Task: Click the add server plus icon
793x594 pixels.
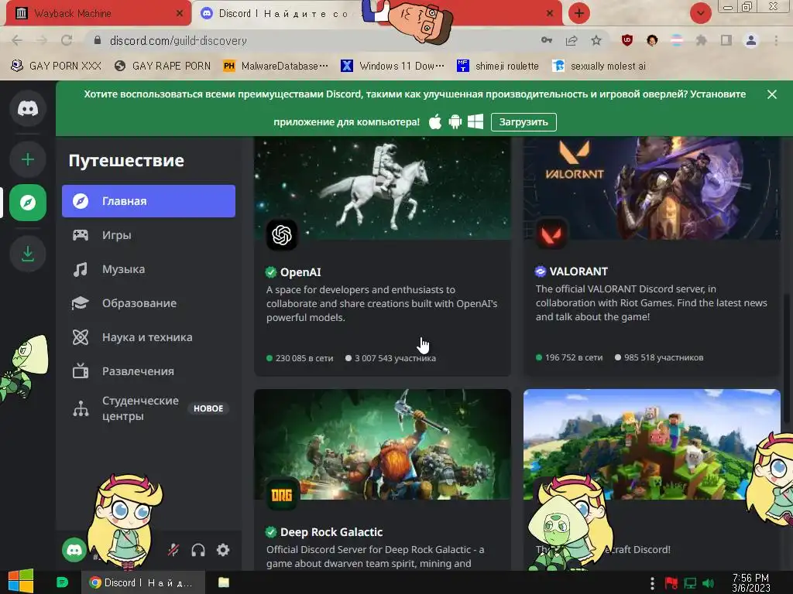Action: click(28, 159)
